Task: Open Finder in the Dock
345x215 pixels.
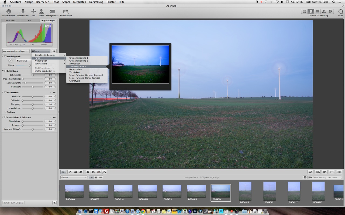Action: coord(80,211)
